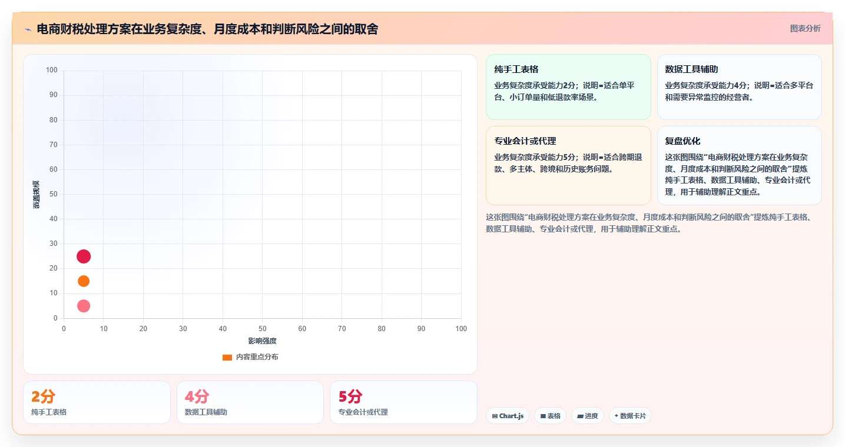Click the 5分 score text
Viewport: 845px width, 447px height.
click(x=350, y=396)
